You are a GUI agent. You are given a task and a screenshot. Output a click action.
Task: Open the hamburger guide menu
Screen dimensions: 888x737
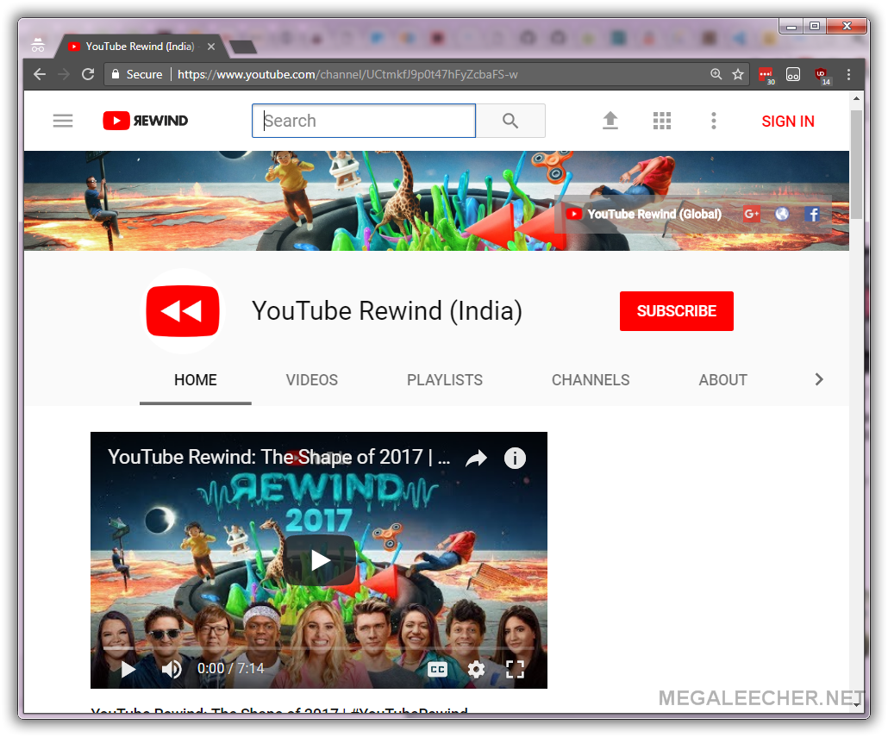tap(63, 121)
